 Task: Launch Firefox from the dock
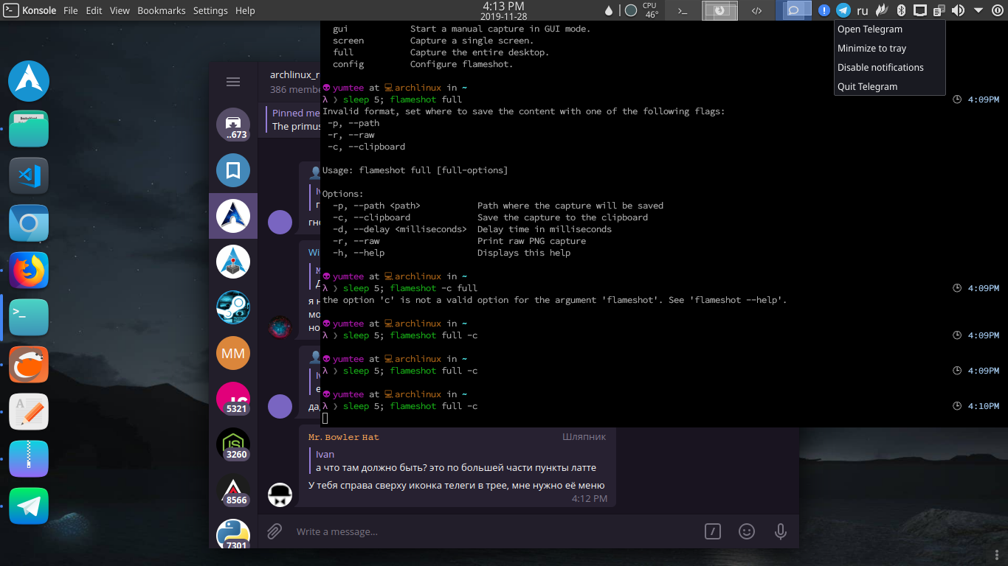click(29, 270)
